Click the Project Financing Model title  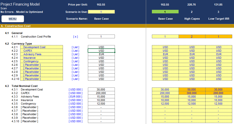[20, 4]
